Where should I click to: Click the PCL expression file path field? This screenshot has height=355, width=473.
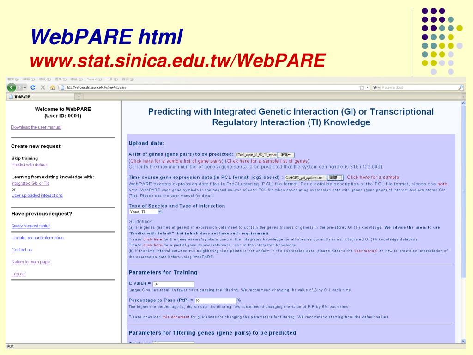click(306, 177)
